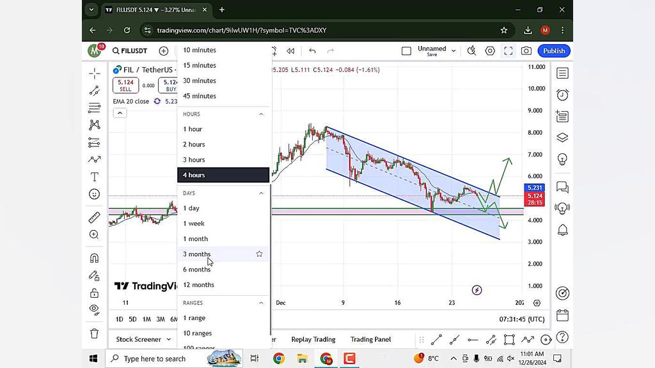The height and width of the screenshot is (368, 655).
Task: Open the object tree layers panel
Action: (x=562, y=137)
